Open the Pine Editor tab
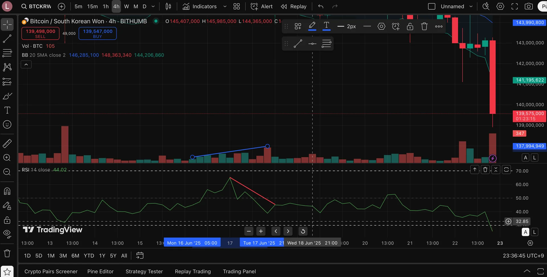The image size is (547, 277). click(x=100, y=271)
